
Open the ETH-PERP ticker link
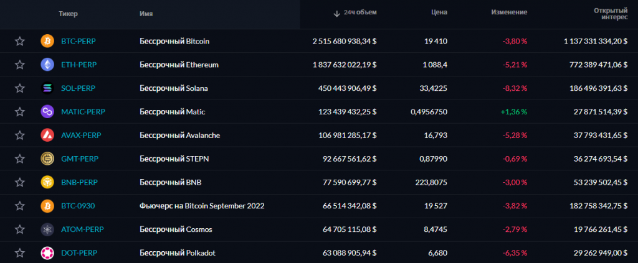tap(79, 65)
